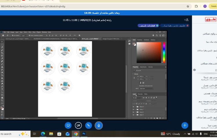Open the layer filter Kind dropdown
217x138 pixels.
tap(137, 98)
